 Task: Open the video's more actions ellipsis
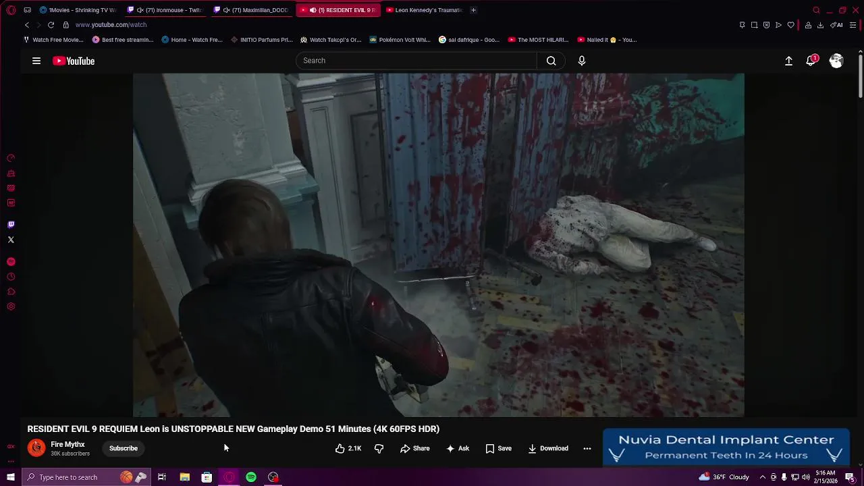587,448
